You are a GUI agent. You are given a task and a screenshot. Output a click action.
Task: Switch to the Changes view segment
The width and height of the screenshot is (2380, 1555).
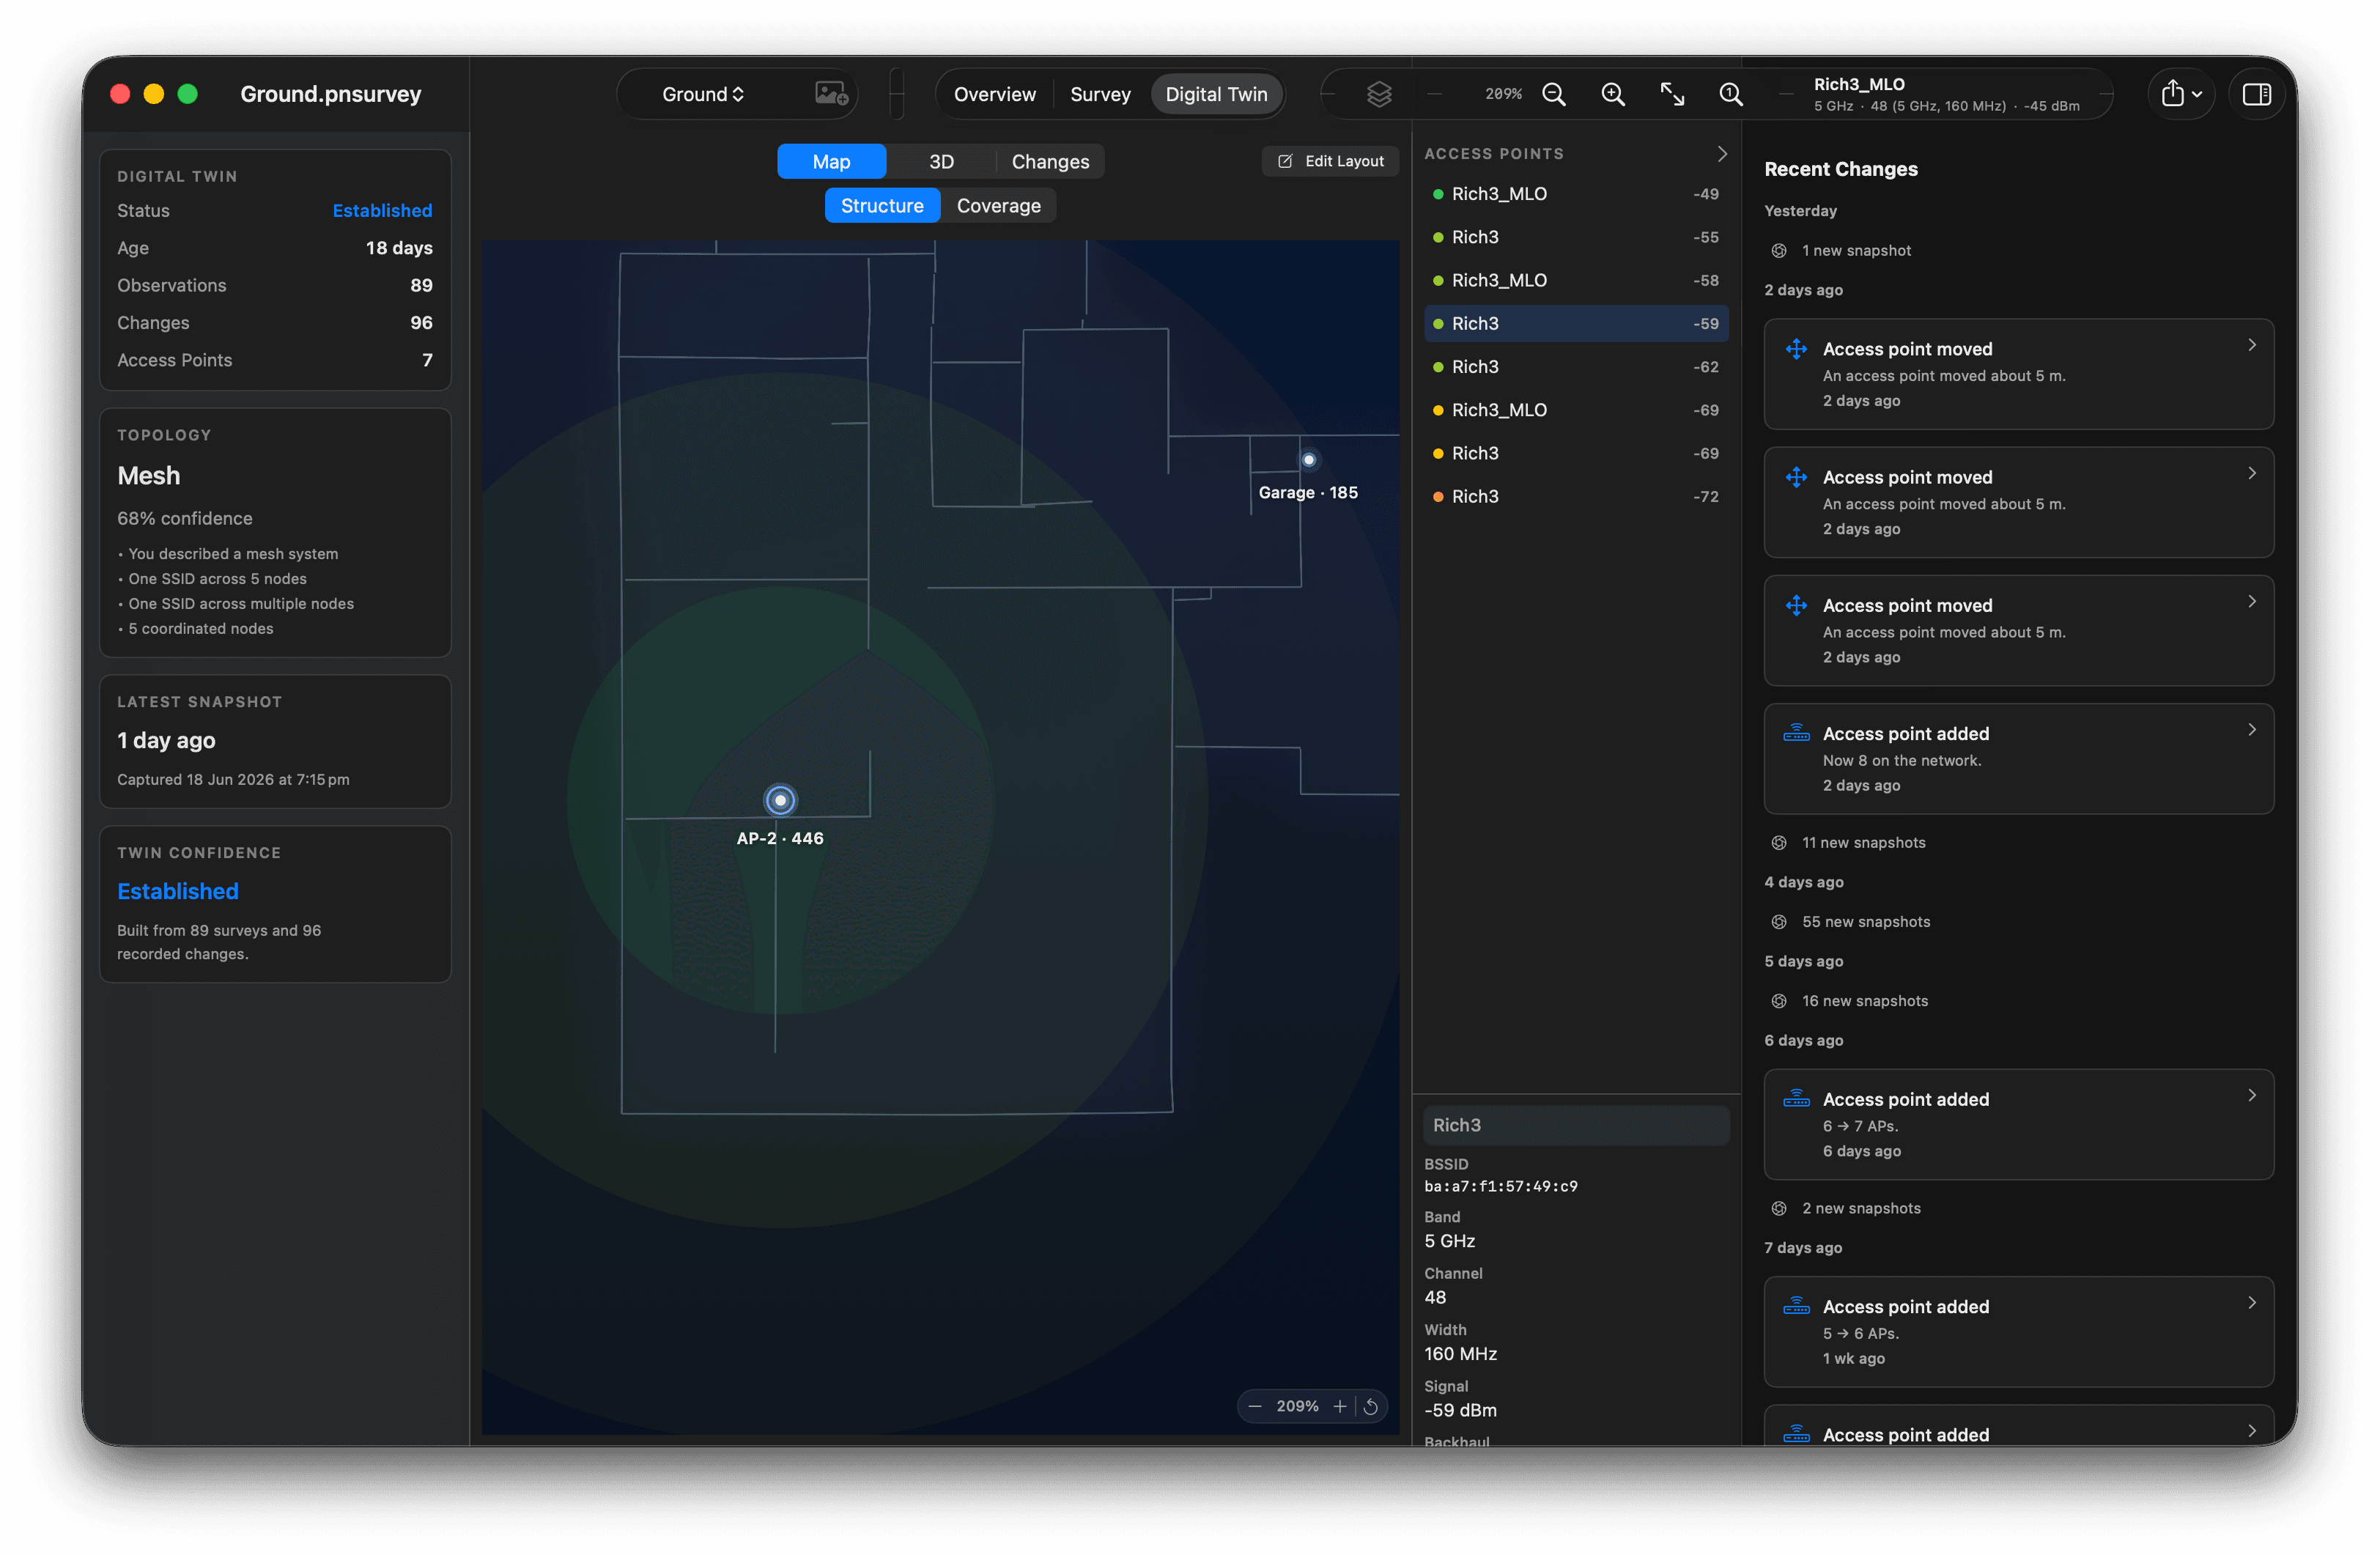[x=1050, y=161]
